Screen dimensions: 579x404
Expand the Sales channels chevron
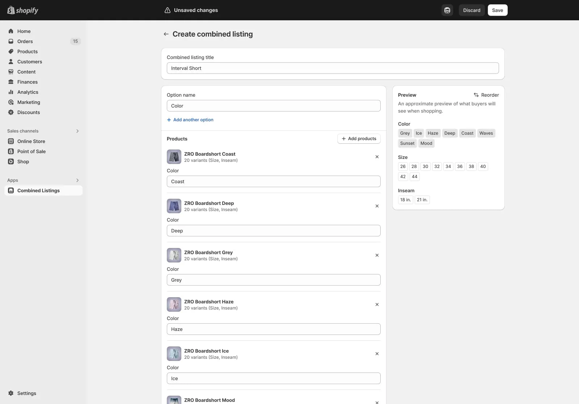point(77,131)
